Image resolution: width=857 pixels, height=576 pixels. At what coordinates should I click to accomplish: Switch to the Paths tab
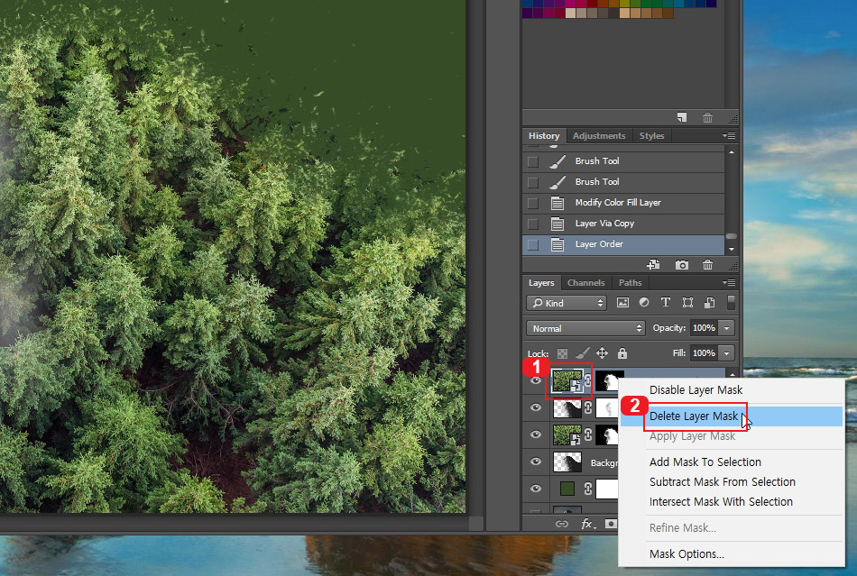pyautogui.click(x=631, y=282)
